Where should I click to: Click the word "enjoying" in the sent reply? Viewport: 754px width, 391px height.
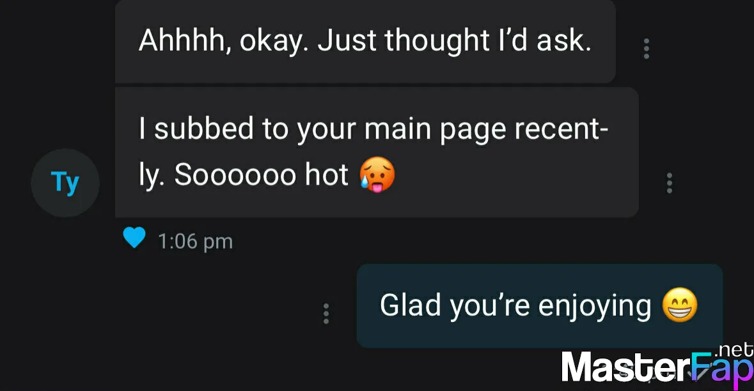[x=594, y=307]
